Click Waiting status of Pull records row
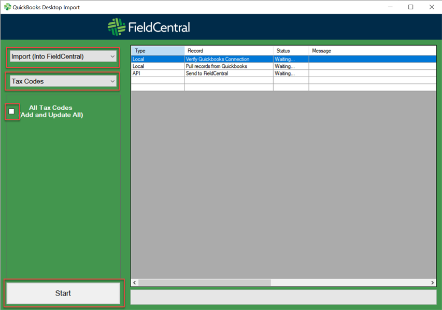 pyautogui.click(x=291, y=66)
